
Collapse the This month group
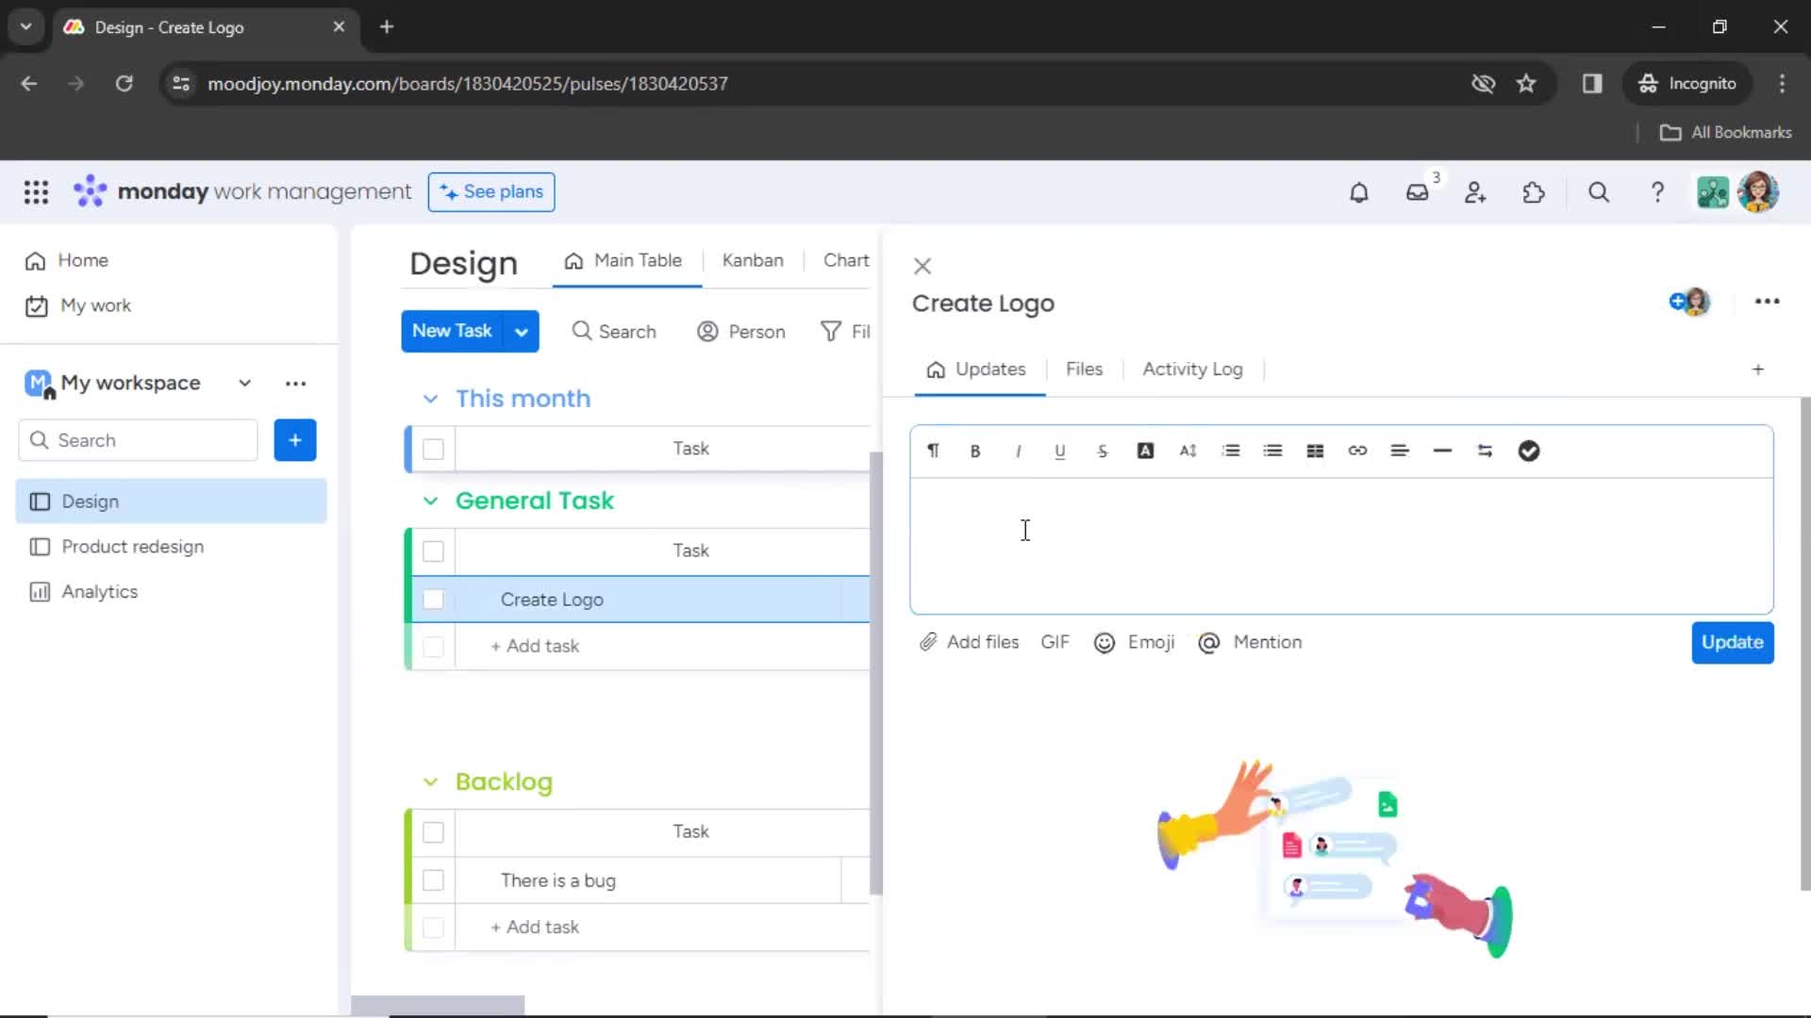[x=430, y=399]
